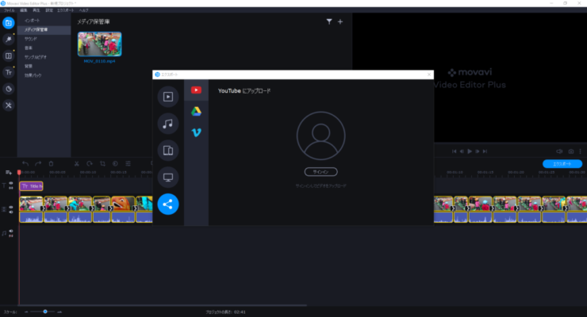This screenshot has height=317, width=587.
Task: Click the red playhead marker
Action: tap(19, 172)
